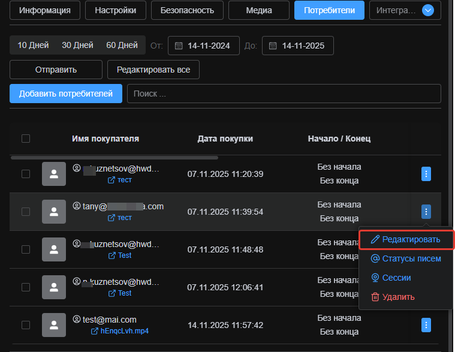
Task: Click avatar of tany@ consumer row
Action: tap(54, 212)
